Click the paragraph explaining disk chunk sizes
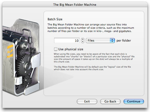 94,58
